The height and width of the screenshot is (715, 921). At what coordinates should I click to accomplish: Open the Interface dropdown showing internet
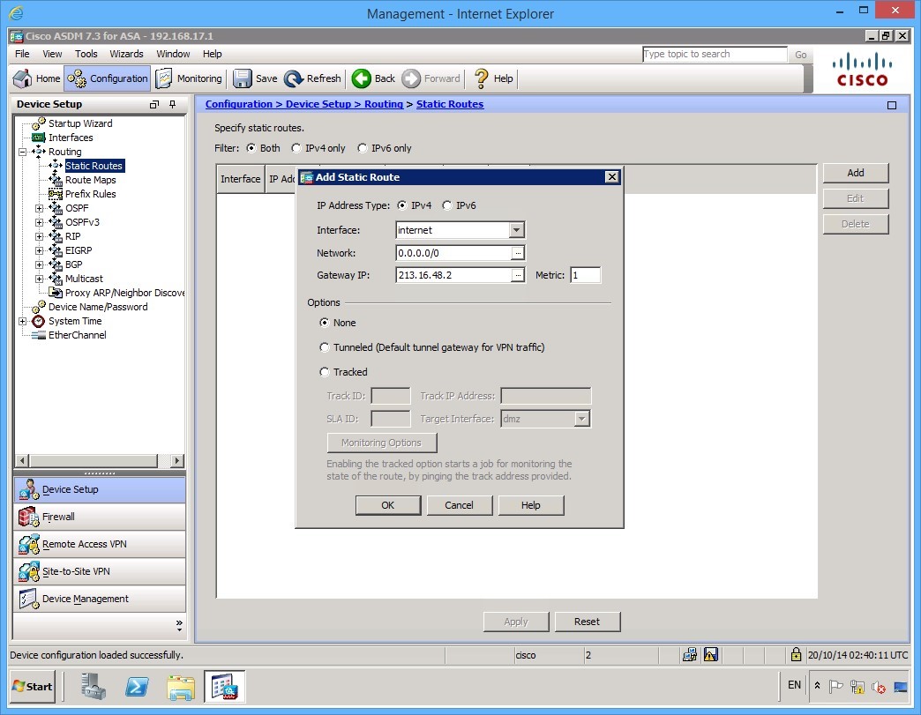point(518,230)
